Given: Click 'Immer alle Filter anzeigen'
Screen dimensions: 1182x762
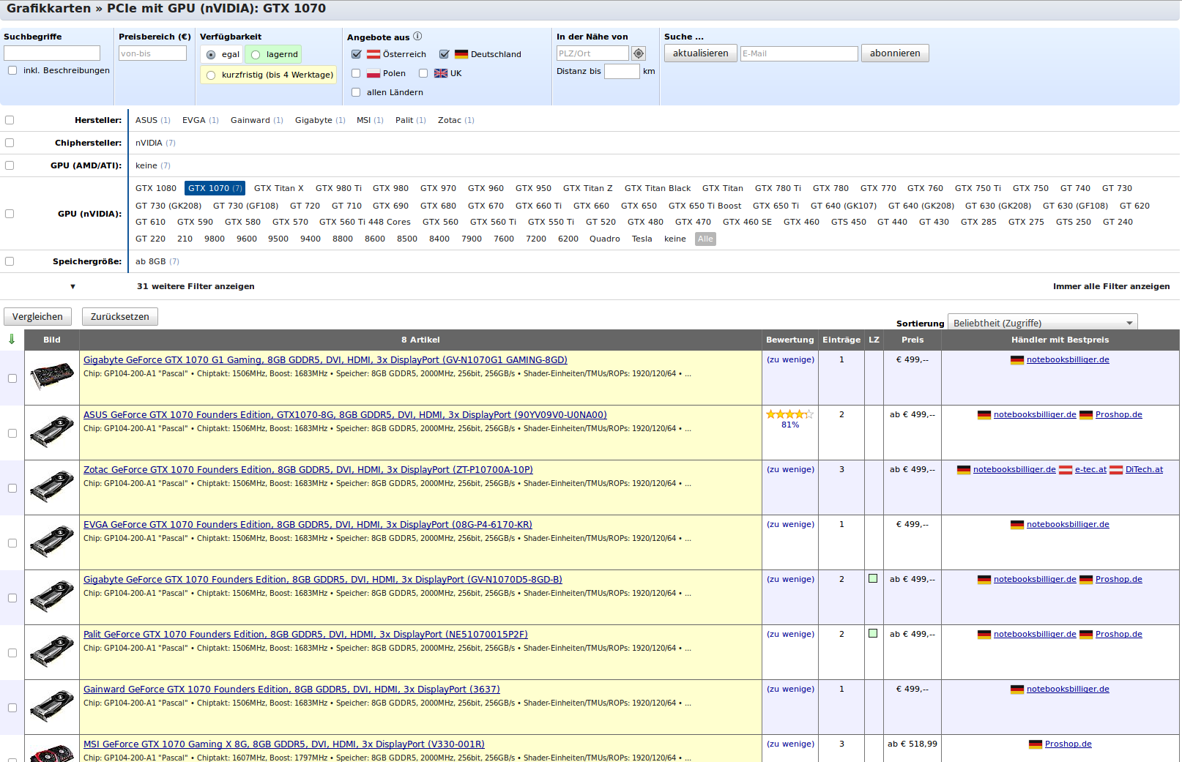Looking at the screenshot, I should (1111, 286).
